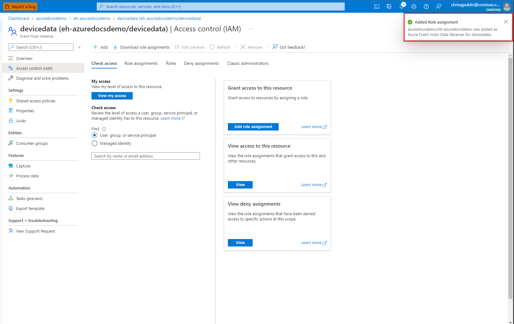This screenshot has height=324, width=514.
Task: Open the portal settings gear
Action: coord(414,6)
